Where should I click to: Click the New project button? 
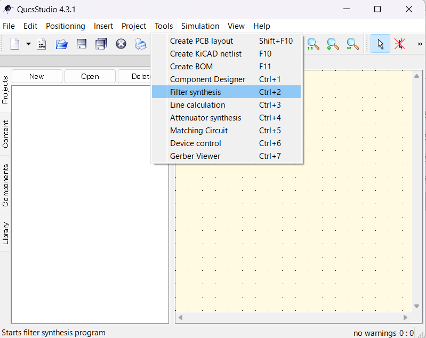click(x=37, y=76)
